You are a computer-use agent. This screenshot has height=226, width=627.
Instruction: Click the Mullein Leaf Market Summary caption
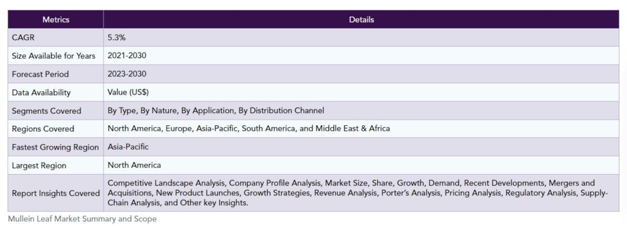point(82,219)
